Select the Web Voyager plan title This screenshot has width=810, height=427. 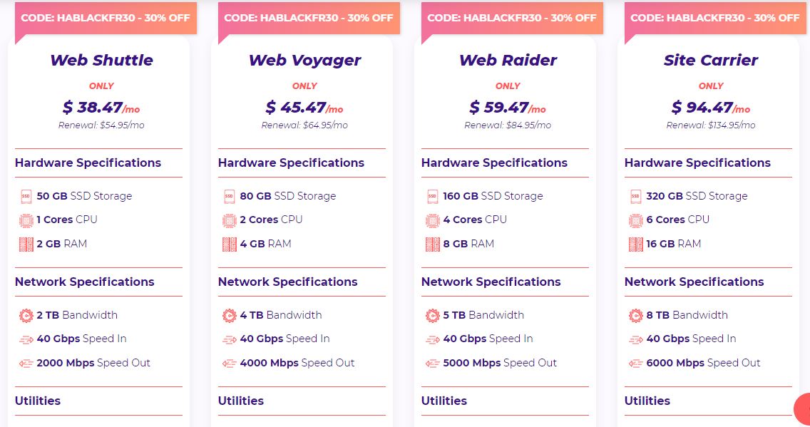(x=304, y=61)
